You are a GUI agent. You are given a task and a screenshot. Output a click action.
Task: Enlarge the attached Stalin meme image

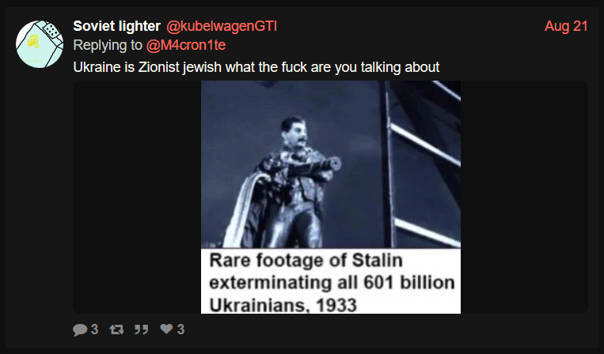331,198
